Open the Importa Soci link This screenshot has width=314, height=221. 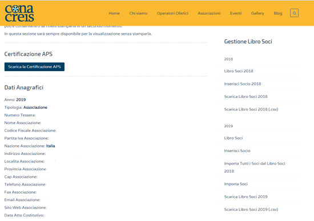pyautogui.click(x=236, y=184)
